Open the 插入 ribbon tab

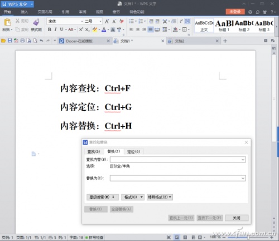(24, 12)
